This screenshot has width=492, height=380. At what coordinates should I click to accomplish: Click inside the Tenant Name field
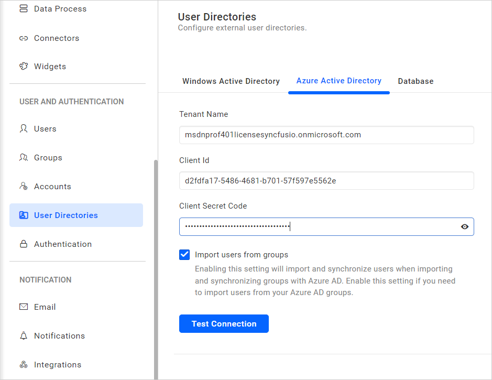(x=326, y=135)
